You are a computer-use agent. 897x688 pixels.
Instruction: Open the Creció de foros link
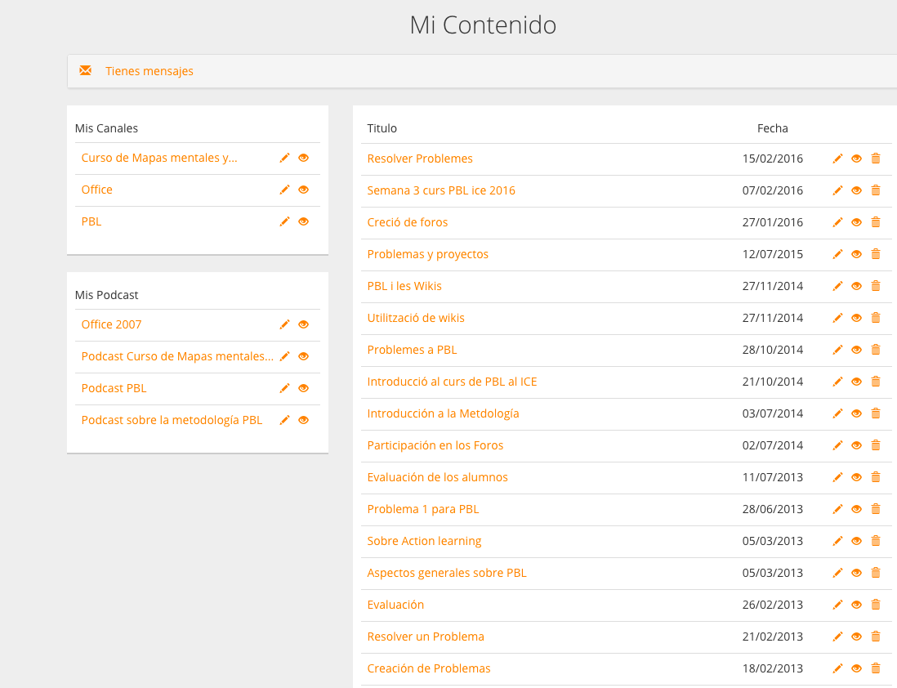click(x=408, y=222)
